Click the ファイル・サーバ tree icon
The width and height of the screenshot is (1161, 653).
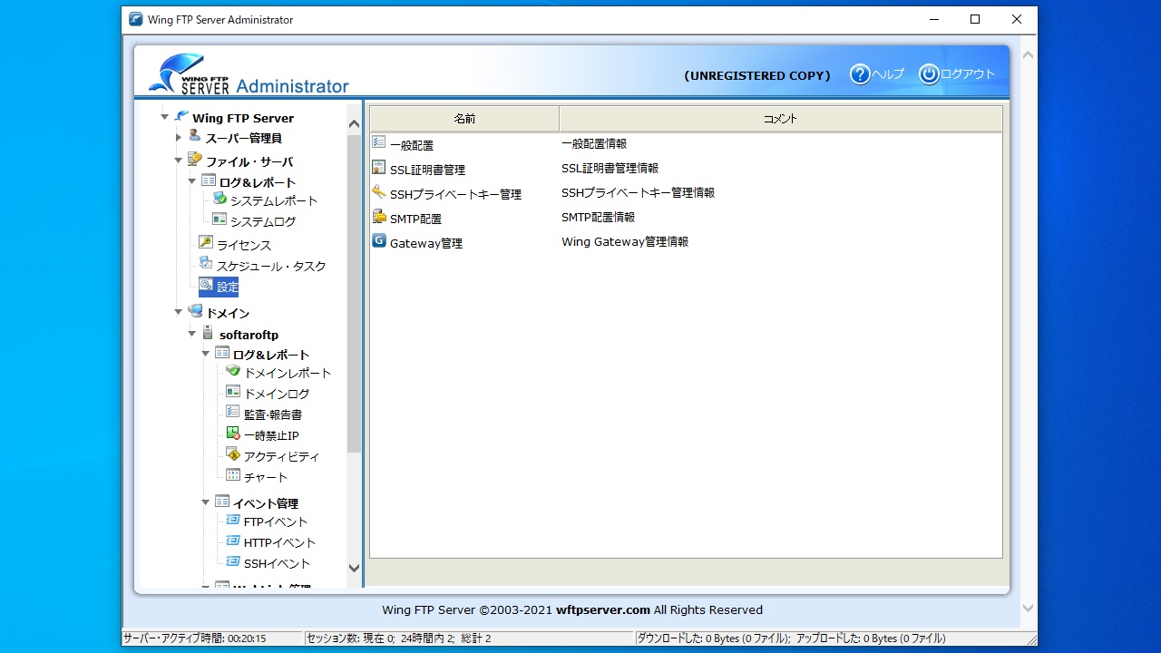[195, 159]
